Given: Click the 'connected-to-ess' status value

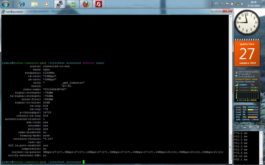Looking at the screenshot, I should coord(56,66).
